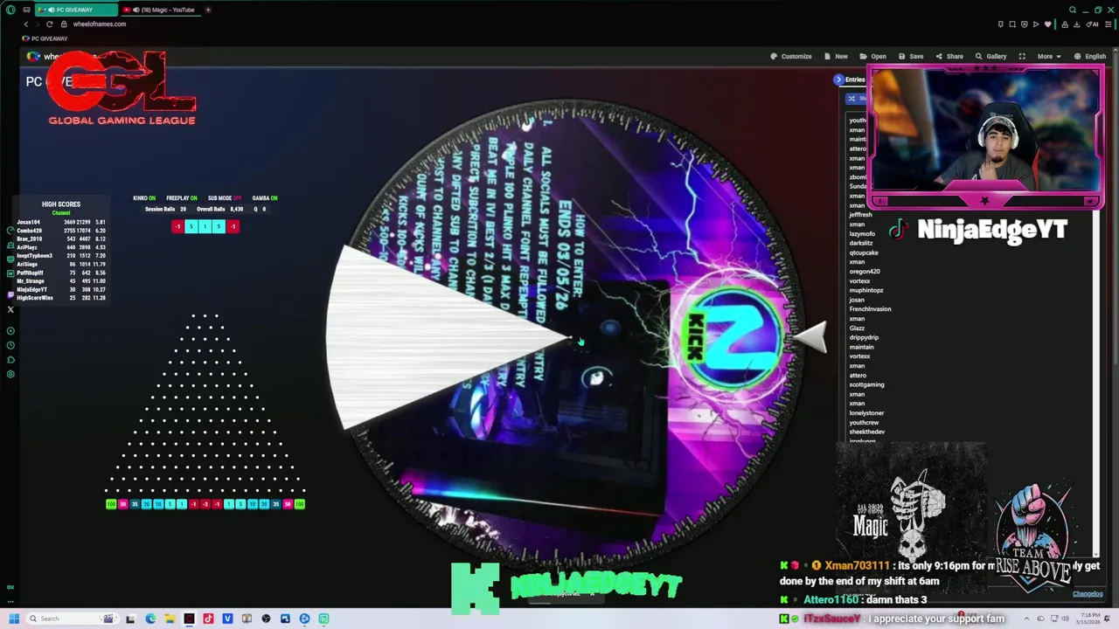
Task: Select entry 'scottgaming' in the entries list
Action: point(866,384)
